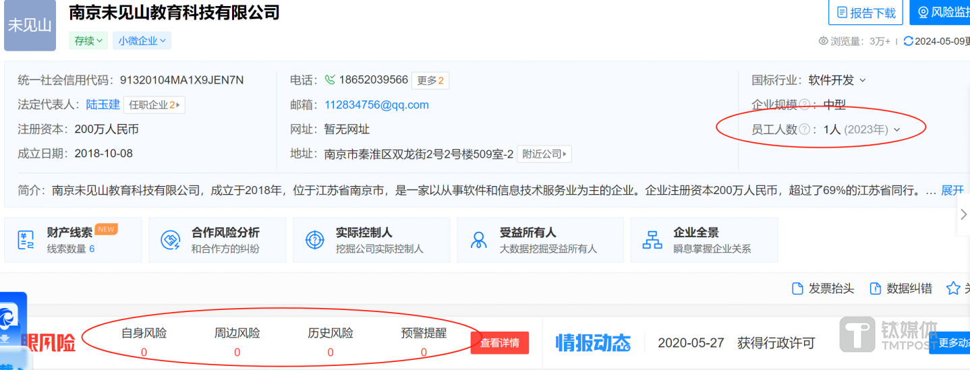Image resolution: width=970 pixels, height=370 pixels.
Task: Expand the 软件开发 industry dropdown
Action: [x=862, y=80]
